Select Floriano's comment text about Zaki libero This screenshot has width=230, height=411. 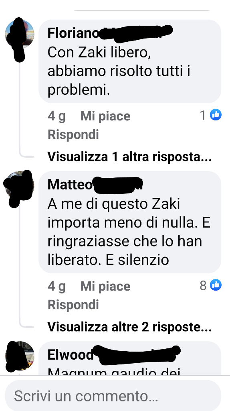tap(119, 72)
